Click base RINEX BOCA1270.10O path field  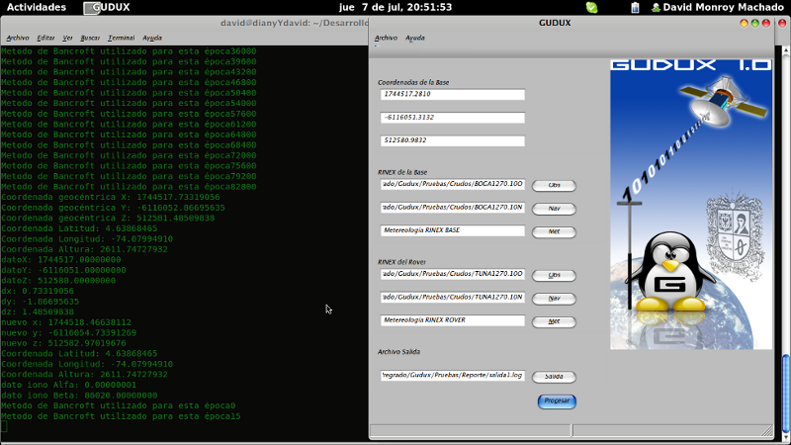[x=453, y=184]
